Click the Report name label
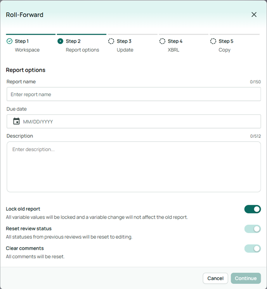Viewport: 267px width, 289px height. point(21,82)
